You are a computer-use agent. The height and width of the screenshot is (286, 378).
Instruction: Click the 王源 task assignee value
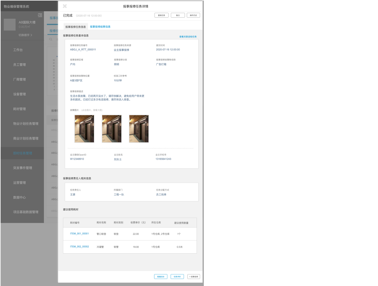[73, 195]
